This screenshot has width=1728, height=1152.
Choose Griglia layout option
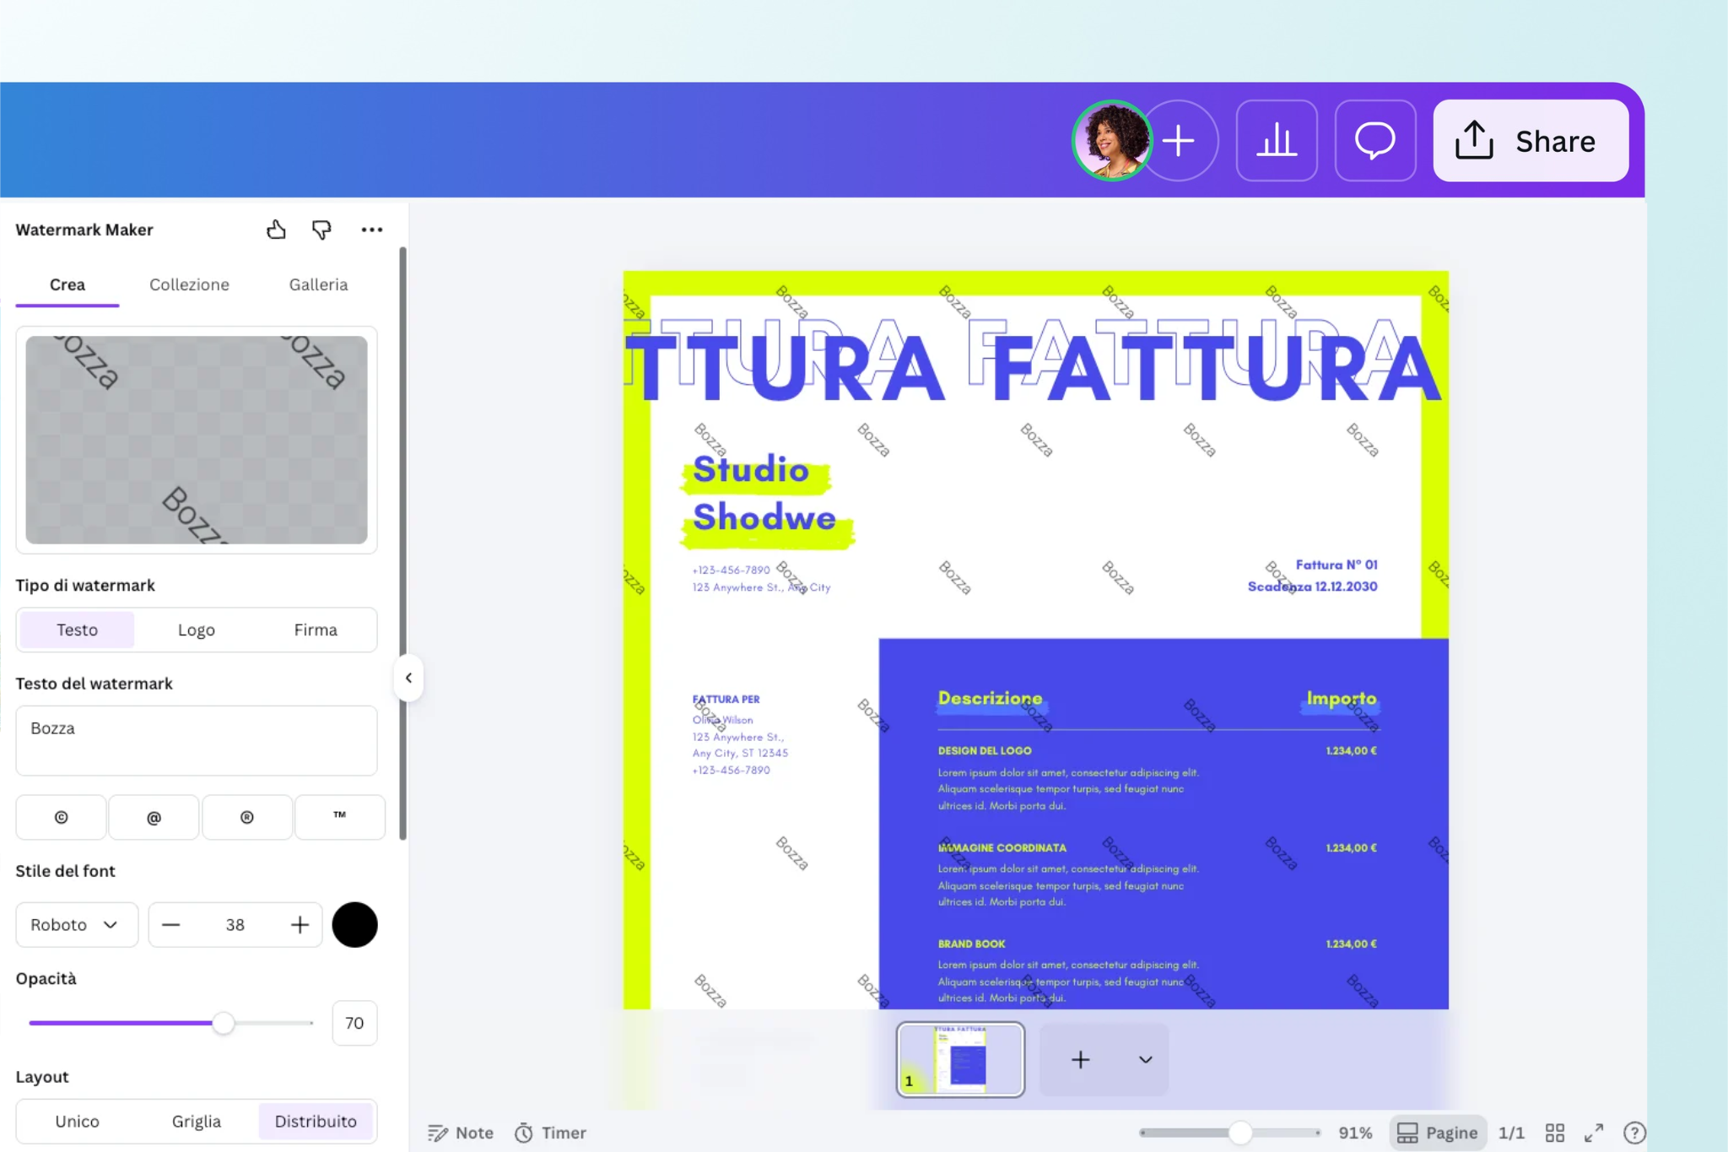coord(197,1122)
